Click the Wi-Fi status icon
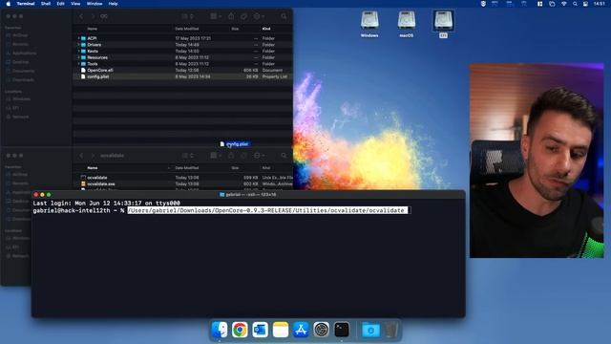611x344 pixels. [563, 4]
